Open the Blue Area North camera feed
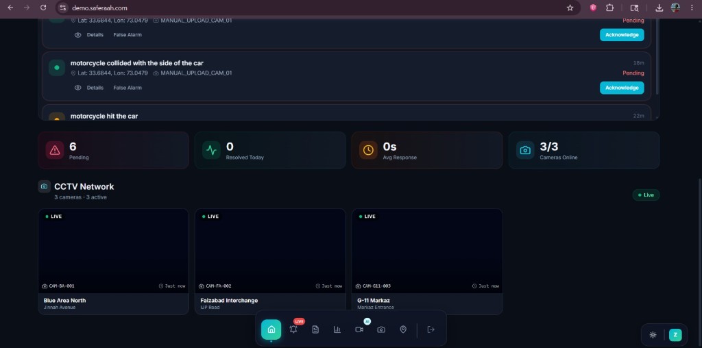 [x=113, y=251]
